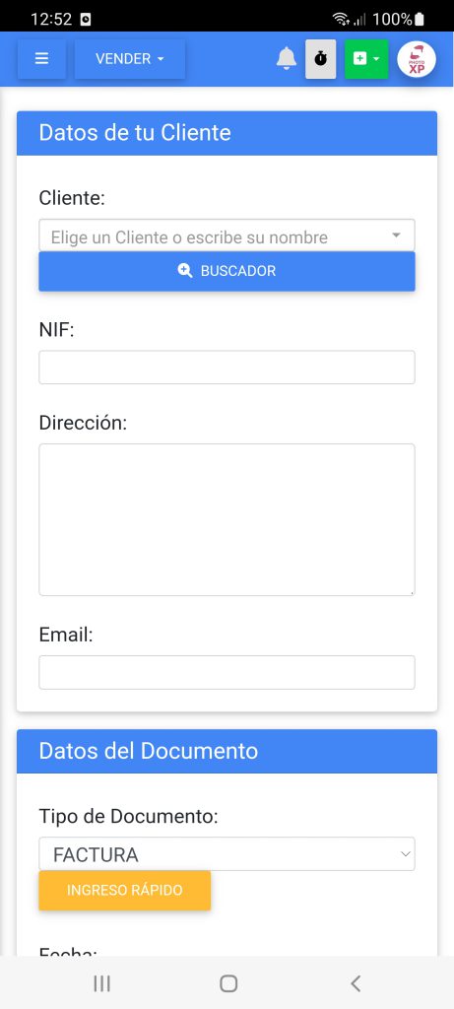454x1009 pixels.
Task: Click the INGRESO RÁPIDO button
Action: point(125,891)
